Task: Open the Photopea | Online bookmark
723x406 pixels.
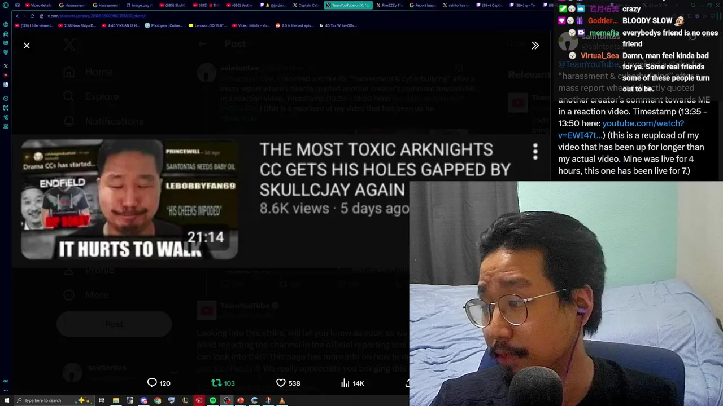Action: (164, 25)
